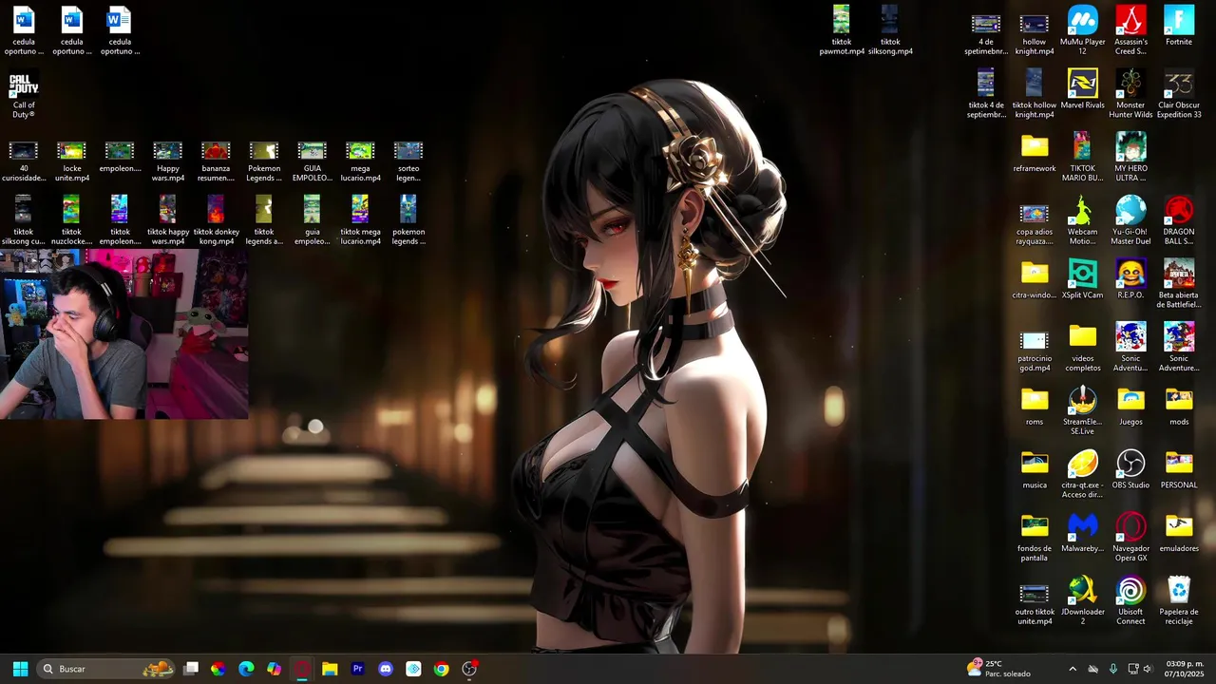This screenshot has height=684, width=1216.
Task: Select the tiktok nuzclocke video file
Action: pos(71,221)
